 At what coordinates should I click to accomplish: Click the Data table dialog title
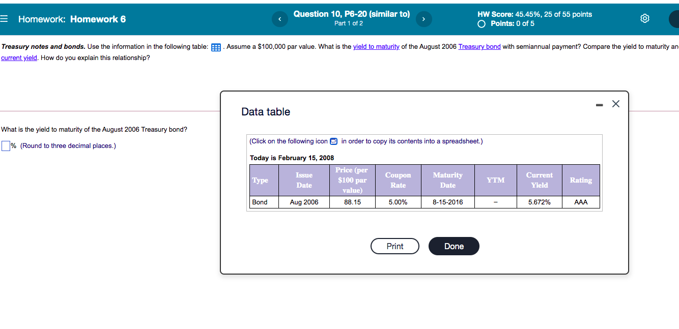click(x=266, y=112)
